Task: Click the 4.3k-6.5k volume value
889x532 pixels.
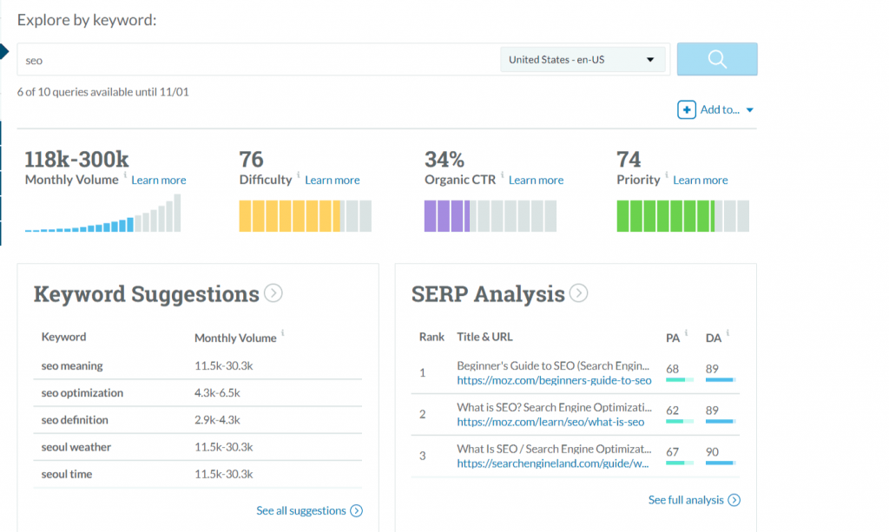Action: [x=217, y=392]
